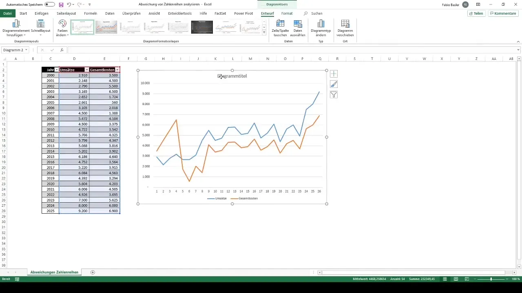Open the ribbon display options icon
Screen dimensions: 522x293
[478, 4]
